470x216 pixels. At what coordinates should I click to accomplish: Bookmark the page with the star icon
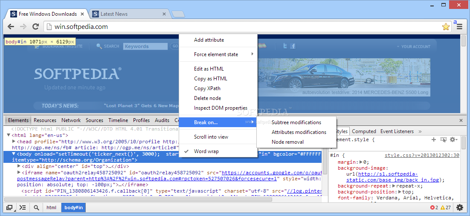coord(446,27)
